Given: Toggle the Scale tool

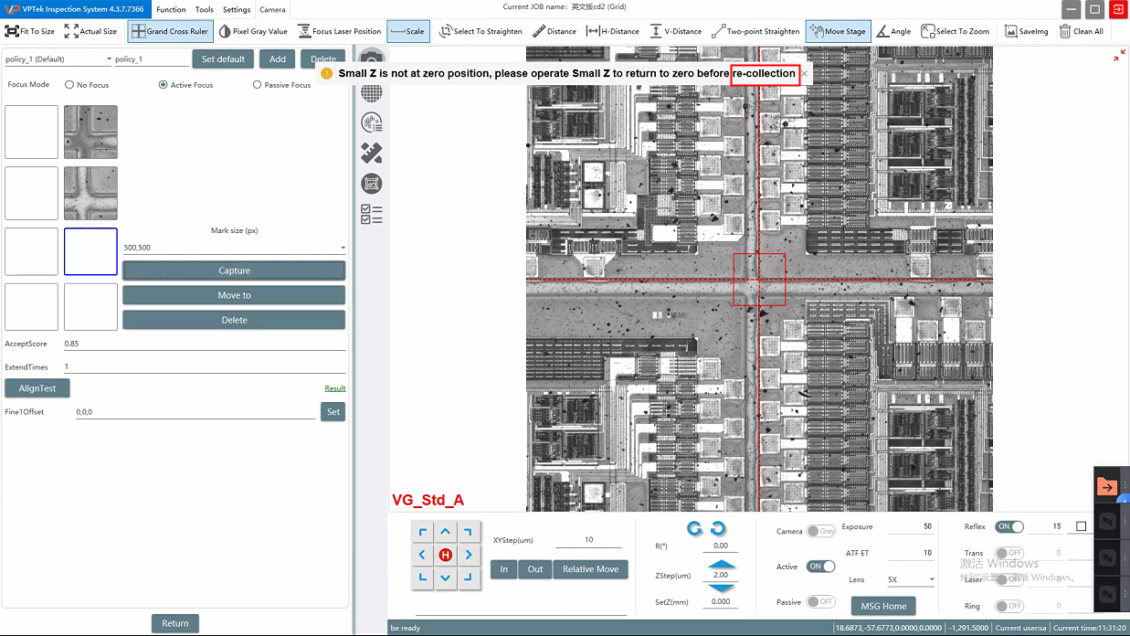Looking at the screenshot, I should (x=407, y=31).
